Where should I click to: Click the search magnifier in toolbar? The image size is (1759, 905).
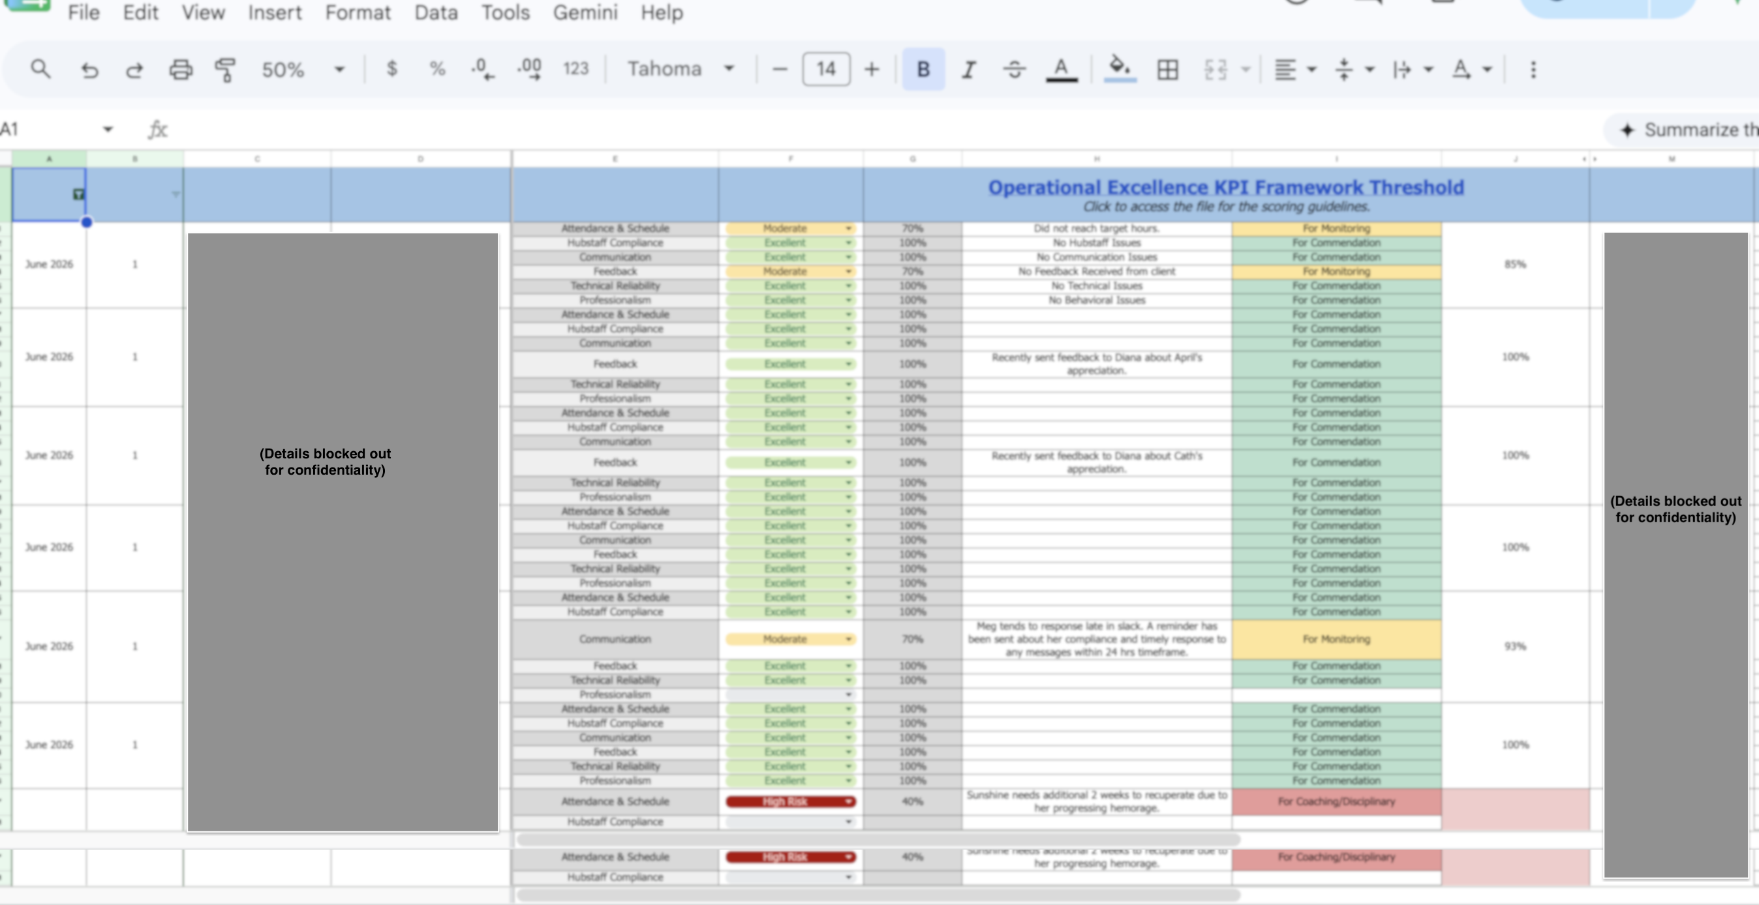coord(40,69)
